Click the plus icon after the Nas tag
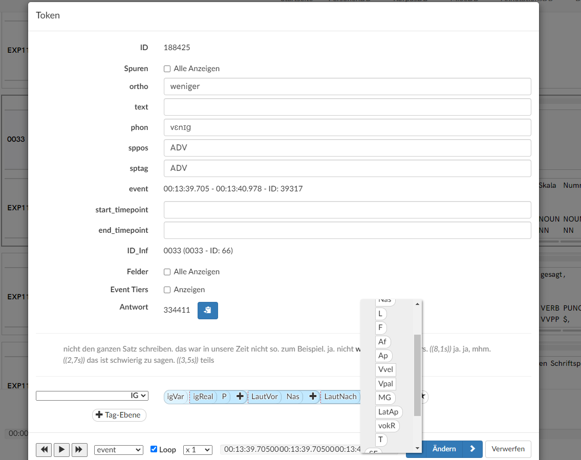The image size is (581, 460). point(313,397)
